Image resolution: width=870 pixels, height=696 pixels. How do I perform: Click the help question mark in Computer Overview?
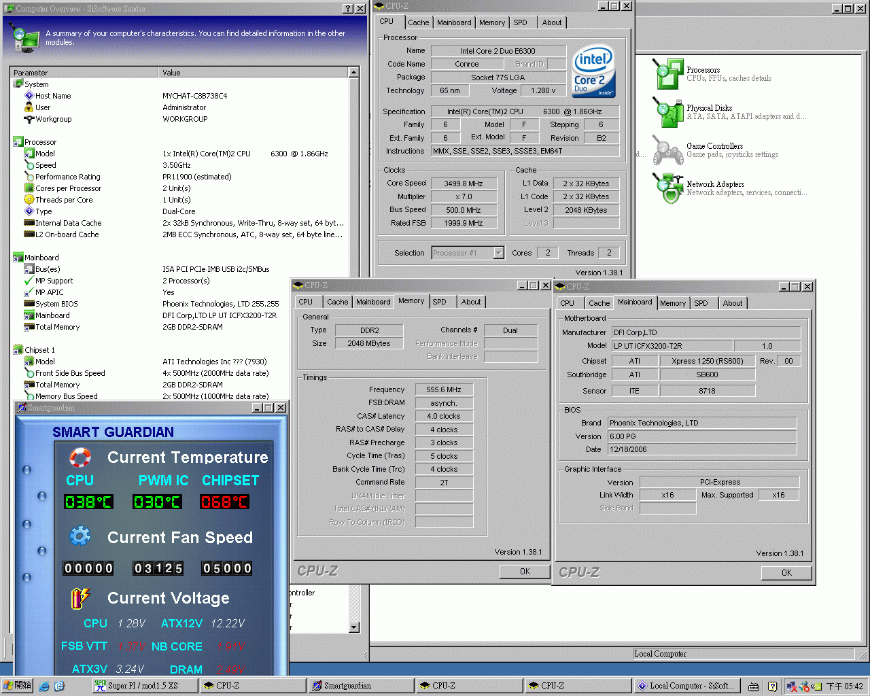pyautogui.click(x=348, y=9)
